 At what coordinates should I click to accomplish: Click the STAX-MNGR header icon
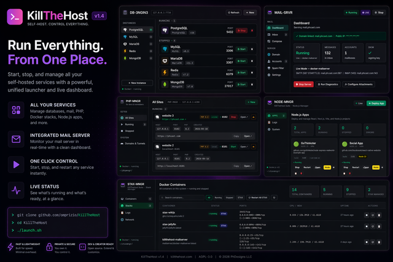click(123, 185)
